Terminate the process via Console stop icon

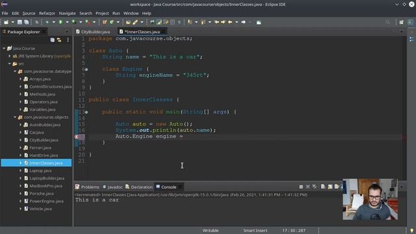tap(301, 187)
